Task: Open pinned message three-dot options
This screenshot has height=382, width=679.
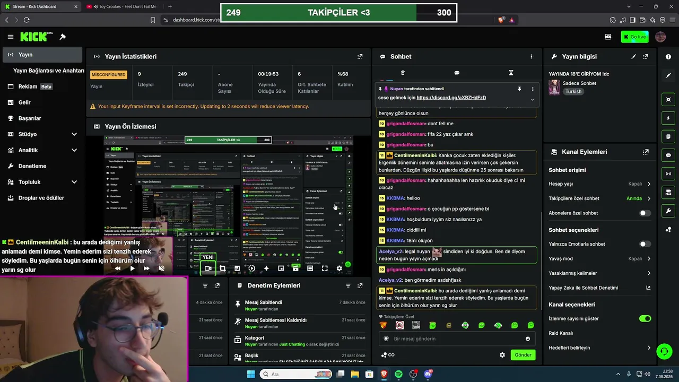Action: (532, 89)
